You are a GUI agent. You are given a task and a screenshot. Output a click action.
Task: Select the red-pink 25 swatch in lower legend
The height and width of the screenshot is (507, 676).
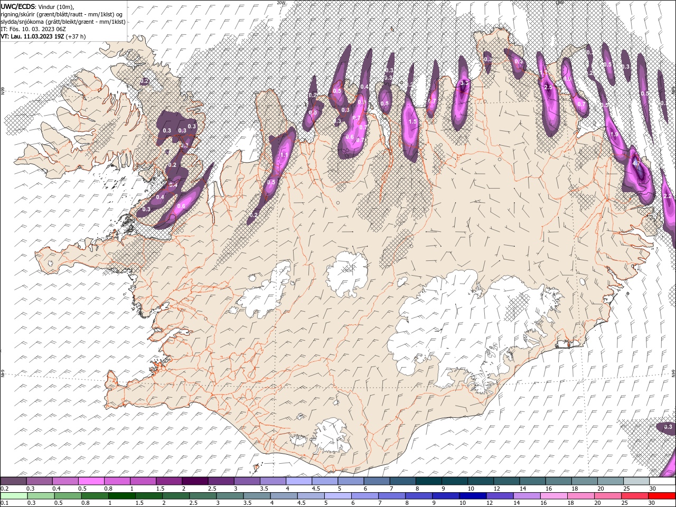(x=634, y=496)
